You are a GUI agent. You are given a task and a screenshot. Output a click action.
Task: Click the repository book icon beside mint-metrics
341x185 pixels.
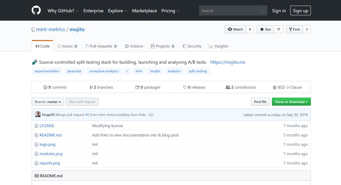pyautogui.click(x=33, y=30)
